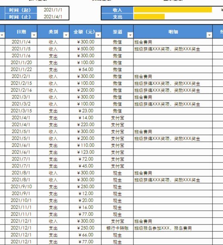223x245 pixels.
Task: Select the date cell 2021/2/1
Action: click(x=21, y=76)
